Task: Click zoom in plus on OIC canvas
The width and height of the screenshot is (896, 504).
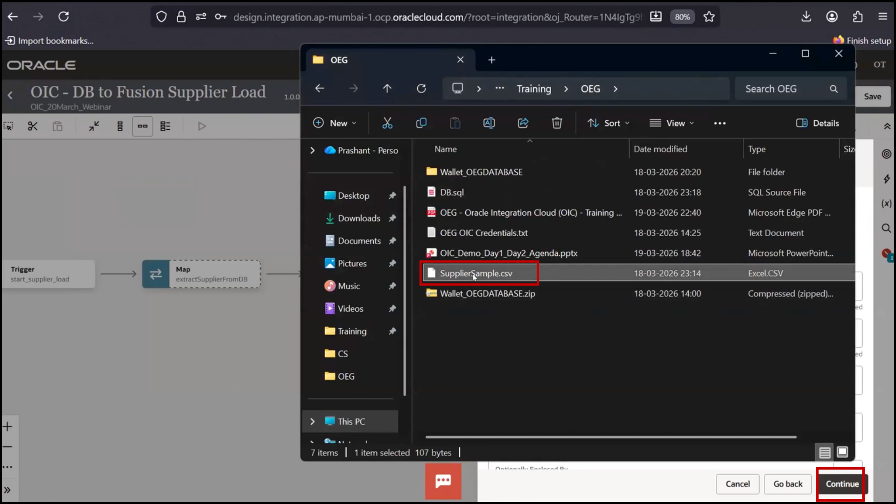Action: tap(7, 427)
